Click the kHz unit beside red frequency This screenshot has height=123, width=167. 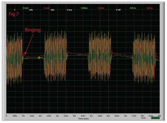point(53,10)
